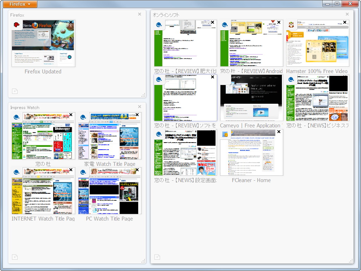
Task: Open the orange Firefox menu dropdown
Action: (19, 4)
